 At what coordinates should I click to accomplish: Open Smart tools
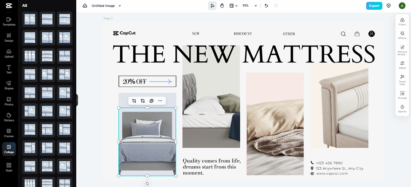coord(402,80)
